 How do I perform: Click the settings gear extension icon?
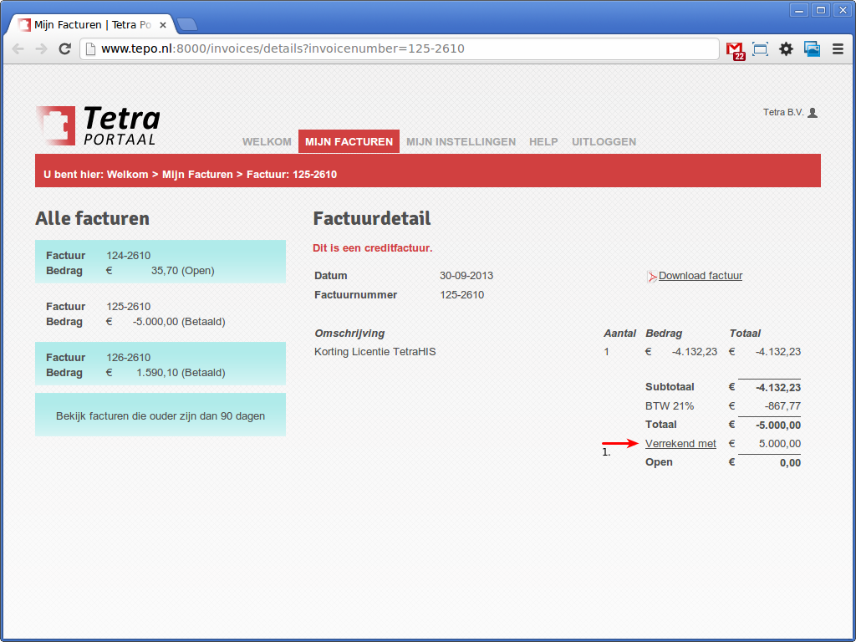(x=786, y=49)
